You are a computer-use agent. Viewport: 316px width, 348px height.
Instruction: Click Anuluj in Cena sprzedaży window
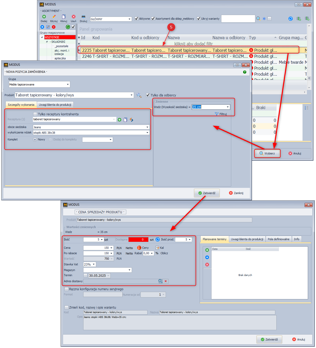[299, 339]
